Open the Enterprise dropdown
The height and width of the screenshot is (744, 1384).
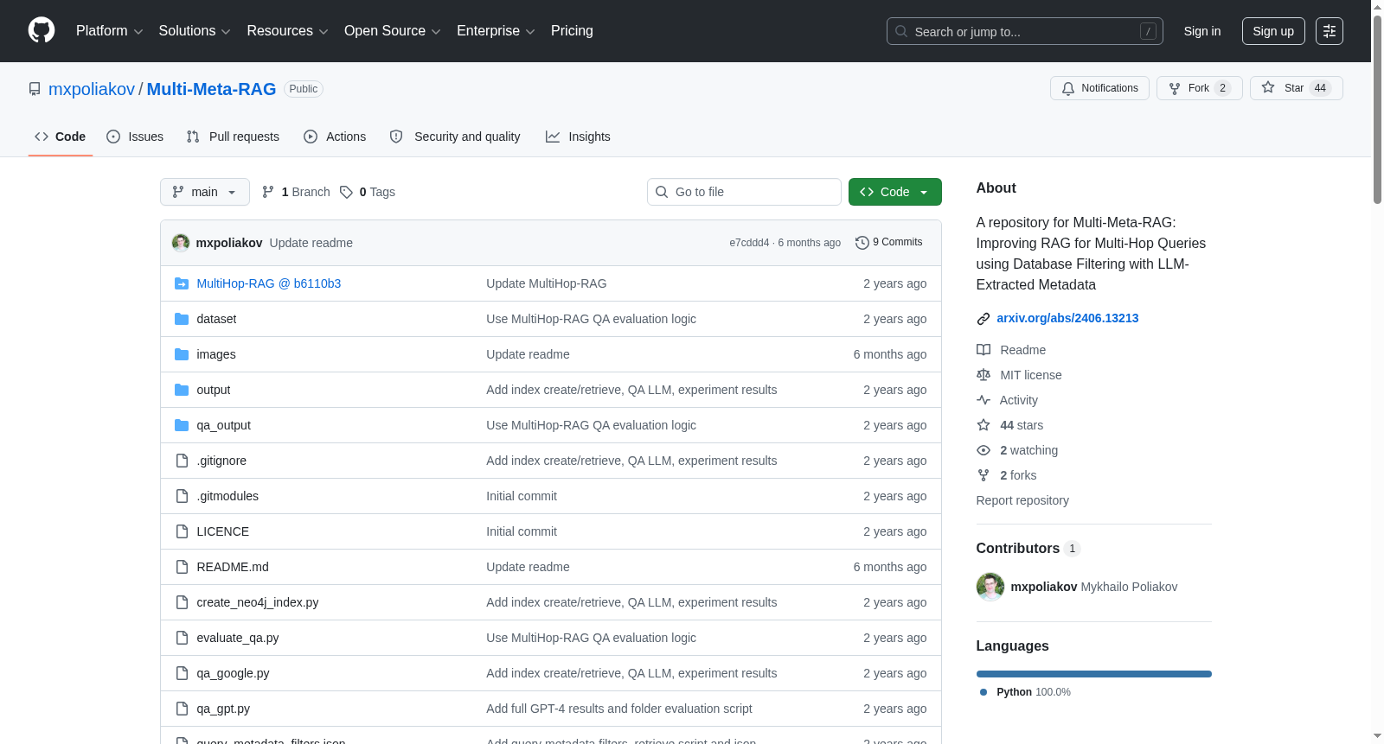tap(496, 31)
